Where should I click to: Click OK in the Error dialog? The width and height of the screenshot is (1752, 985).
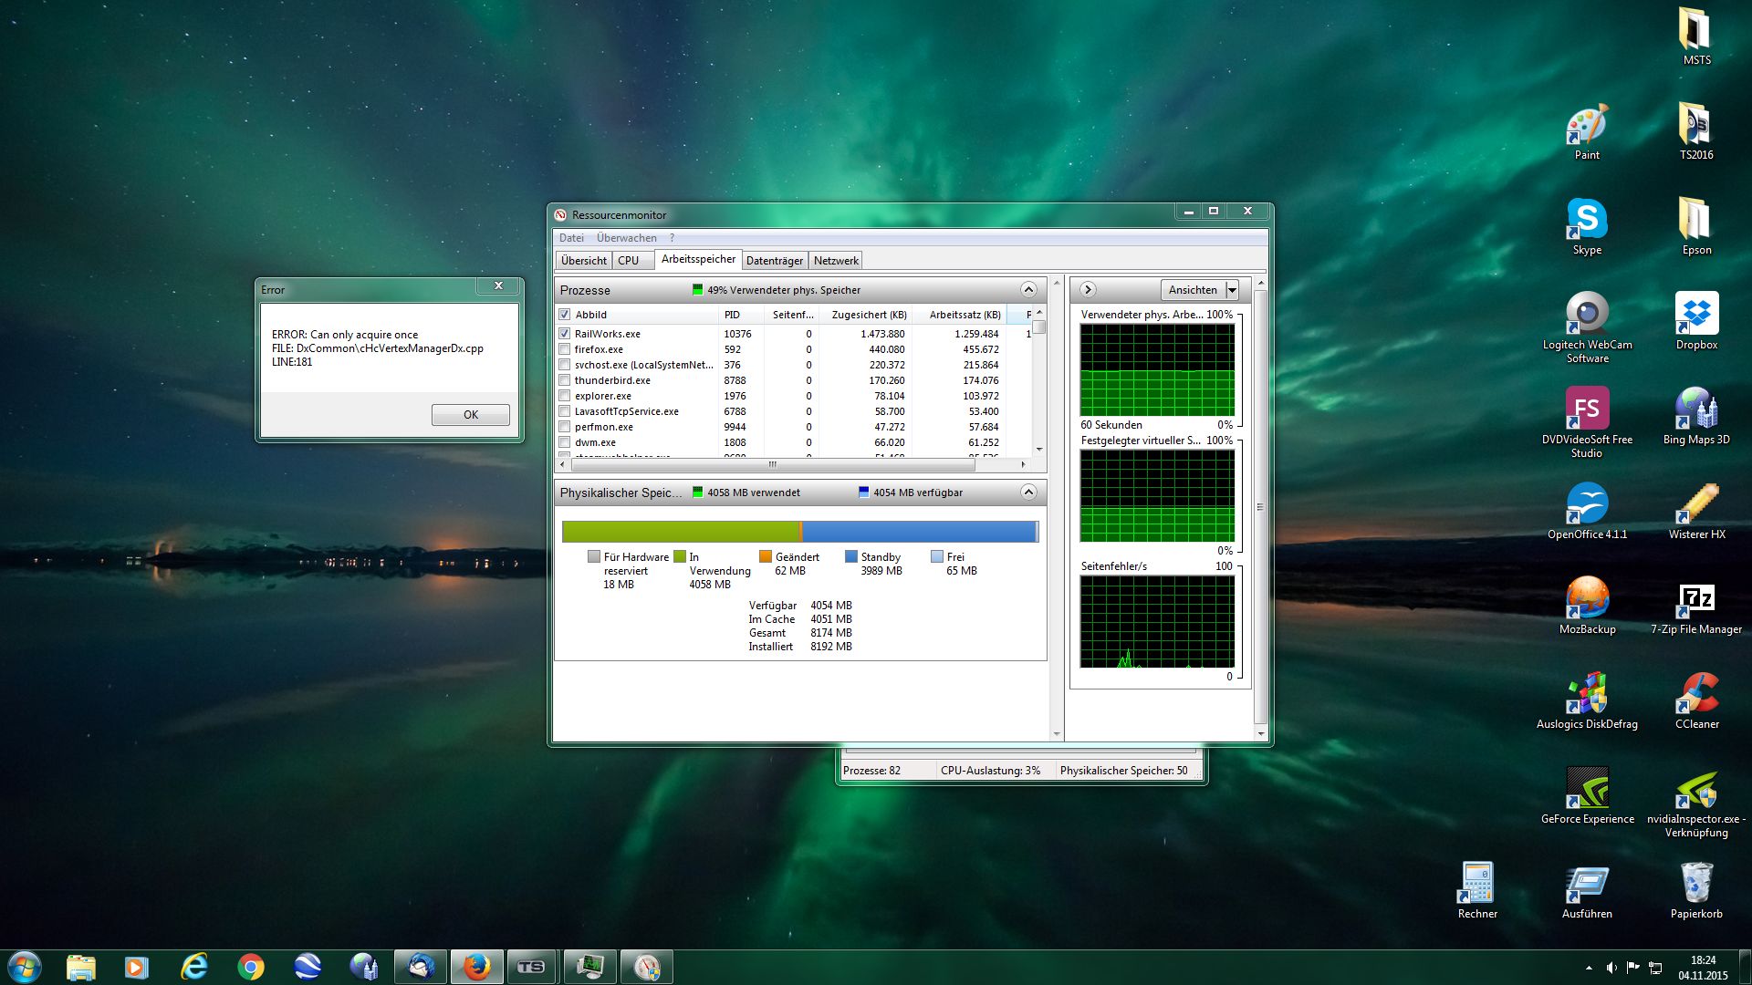(470, 415)
